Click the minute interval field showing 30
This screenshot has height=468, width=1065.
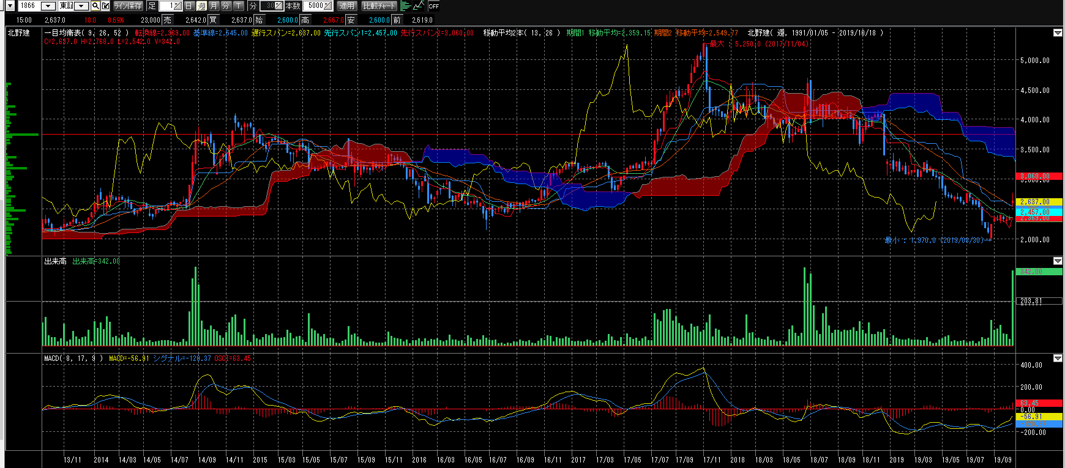[x=271, y=6]
